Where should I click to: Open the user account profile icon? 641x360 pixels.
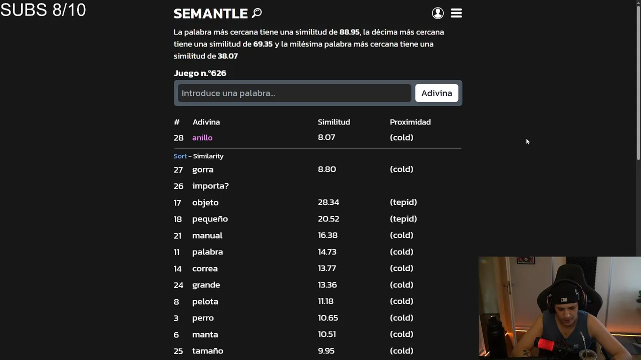click(438, 13)
